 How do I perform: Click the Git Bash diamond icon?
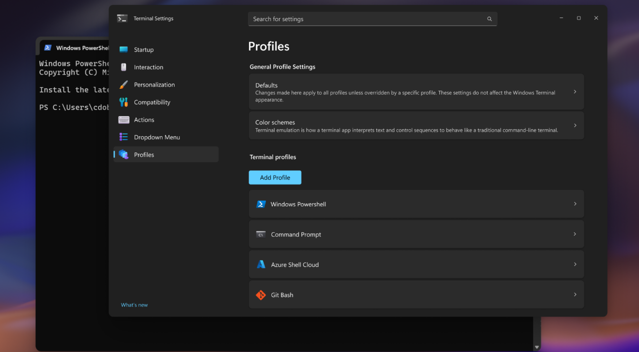tap(260, 295)
